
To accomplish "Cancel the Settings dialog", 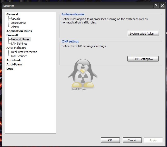I will pos(132,140).
